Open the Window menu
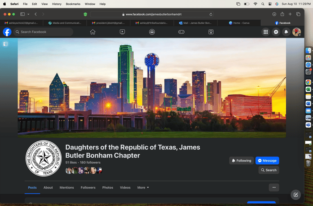This screenshot has height=206, width=313. [x=90, y=4]
